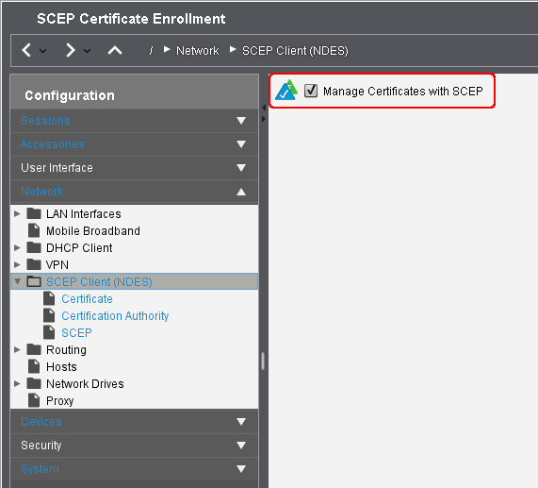This screenshot has height=488, width=538.
Task: Click the back navigation arrow
Action: [26, 50]
